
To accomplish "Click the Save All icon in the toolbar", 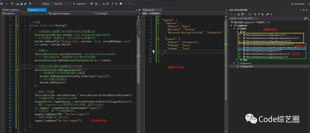I will [25, 4].
